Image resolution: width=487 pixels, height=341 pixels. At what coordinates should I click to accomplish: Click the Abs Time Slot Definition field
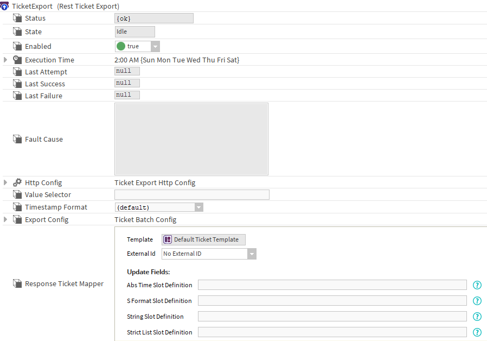click(x=332, y=285)
